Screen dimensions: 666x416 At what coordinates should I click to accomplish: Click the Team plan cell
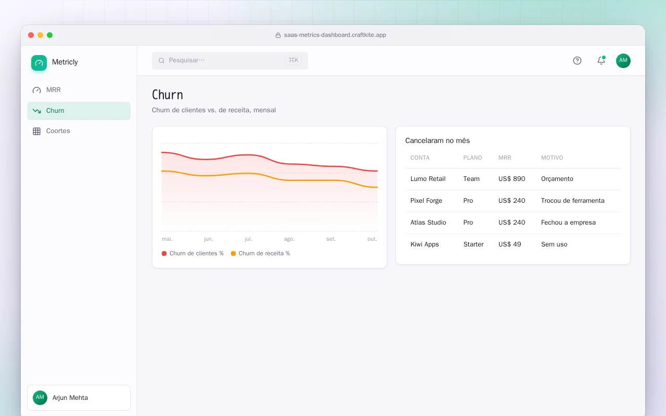click(x=471, y=179)
